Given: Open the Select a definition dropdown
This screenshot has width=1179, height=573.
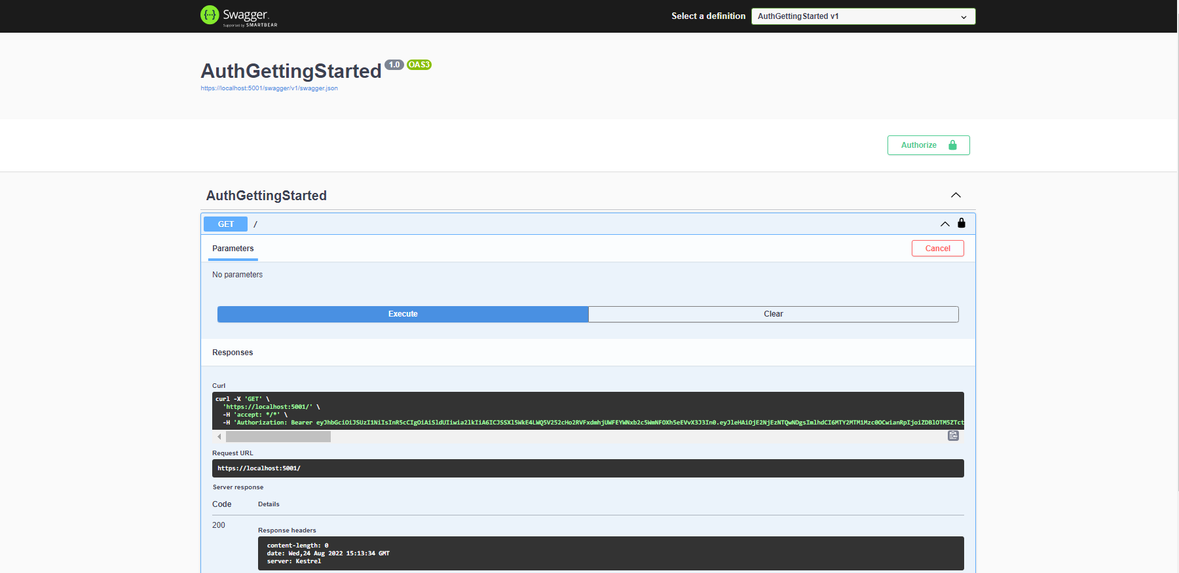Looking at the screenshot, I should (x=863, y=16).
